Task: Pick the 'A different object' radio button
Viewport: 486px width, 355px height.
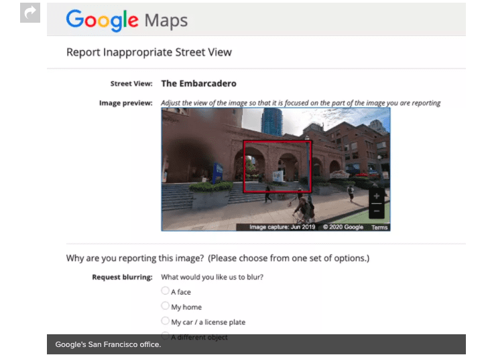Action: tap(166, 336)
